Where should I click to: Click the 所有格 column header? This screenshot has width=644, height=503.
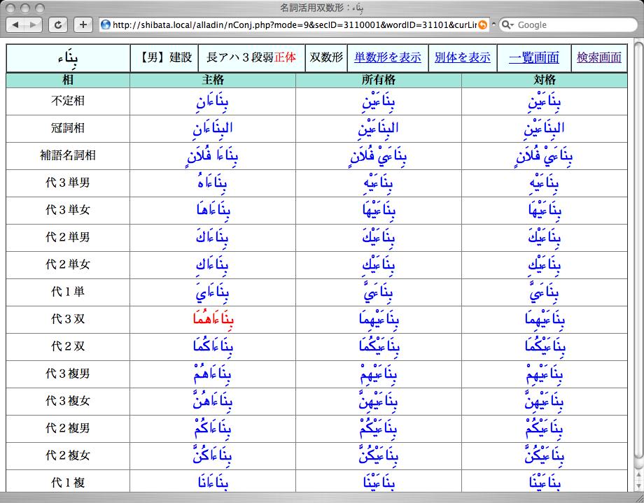[x=378, y=80]
